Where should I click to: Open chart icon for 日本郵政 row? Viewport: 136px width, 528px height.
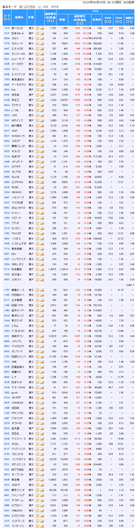coord(42,269)
